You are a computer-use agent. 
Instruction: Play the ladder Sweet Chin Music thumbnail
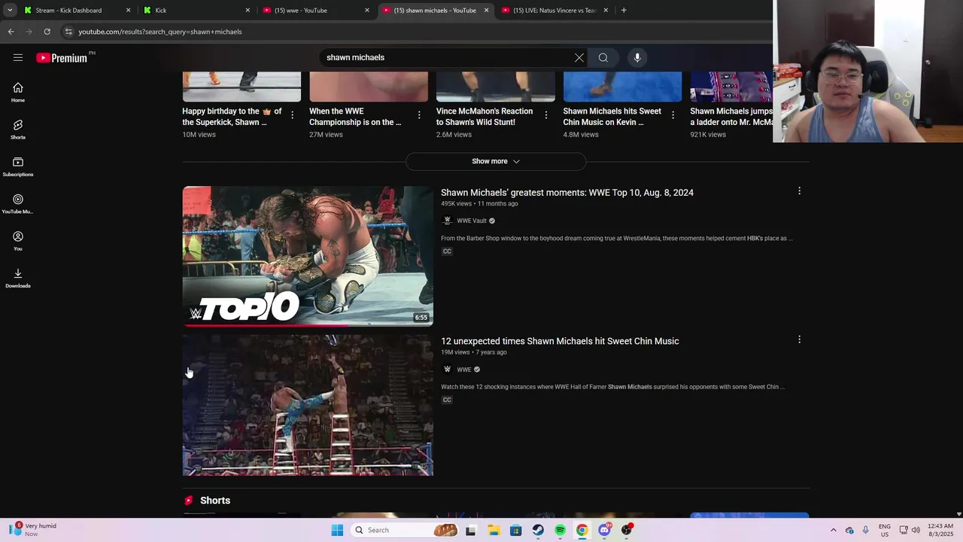pyautogui.click(x=308, y=405)
